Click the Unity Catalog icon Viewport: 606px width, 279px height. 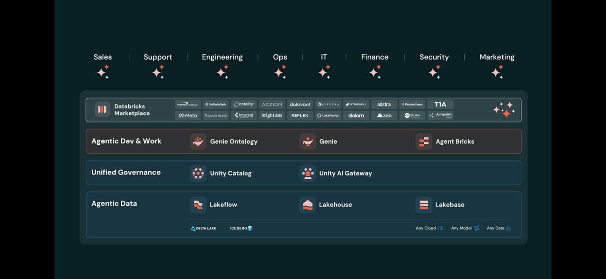point(198,173)
